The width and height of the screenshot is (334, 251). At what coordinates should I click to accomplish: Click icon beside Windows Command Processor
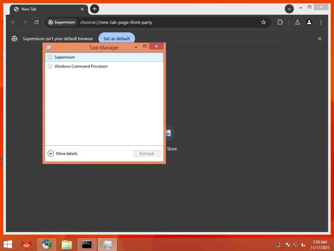(x=50, y=66)
